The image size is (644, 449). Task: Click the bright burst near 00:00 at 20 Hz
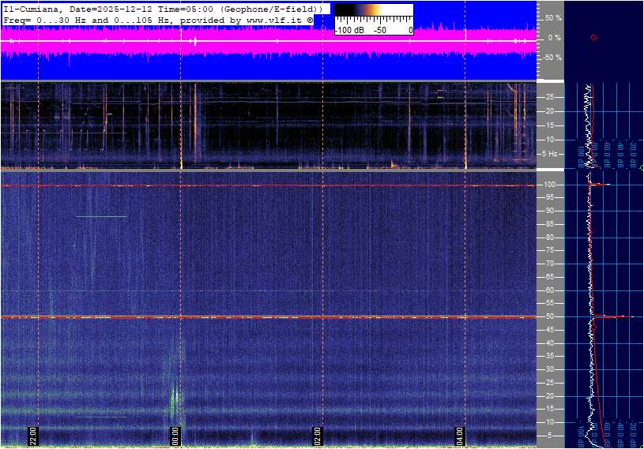(175, 395)
